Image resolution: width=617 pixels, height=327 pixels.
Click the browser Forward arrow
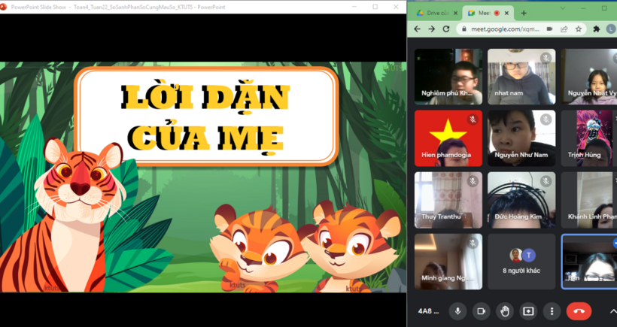point(431,29)
